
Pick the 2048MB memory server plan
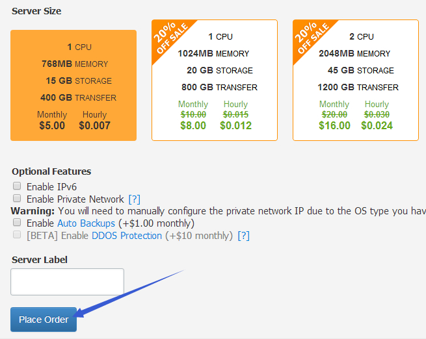[x=356, y=80]
